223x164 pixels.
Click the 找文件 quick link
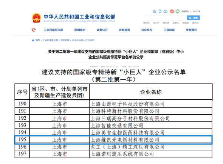tap(156, 23)
